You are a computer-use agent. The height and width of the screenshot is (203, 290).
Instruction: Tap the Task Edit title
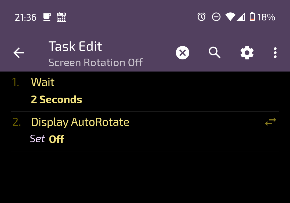[x=75, y=46]
